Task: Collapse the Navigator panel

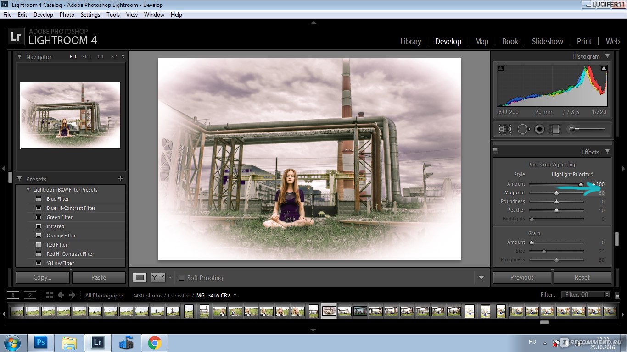Action: [x=20, y=56]
